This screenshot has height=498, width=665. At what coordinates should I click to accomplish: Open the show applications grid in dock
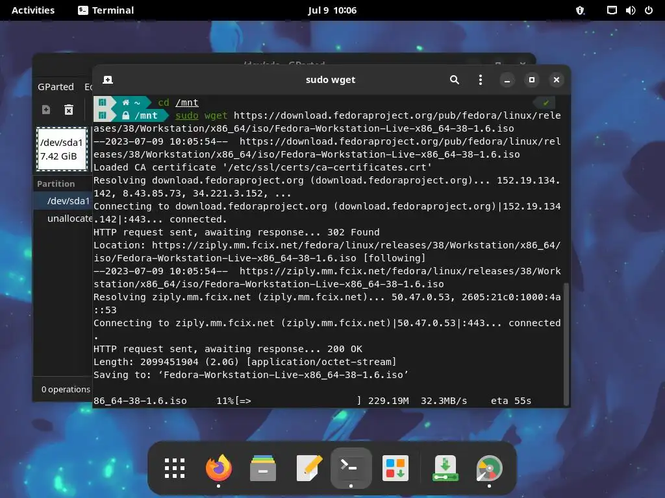[175, 468]
